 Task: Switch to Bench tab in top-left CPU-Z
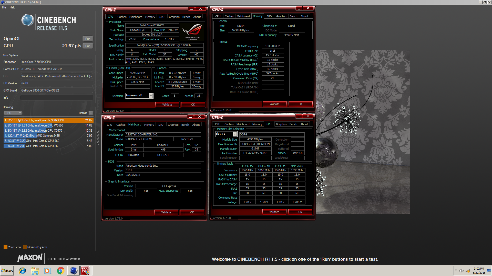tap(186, 17)
